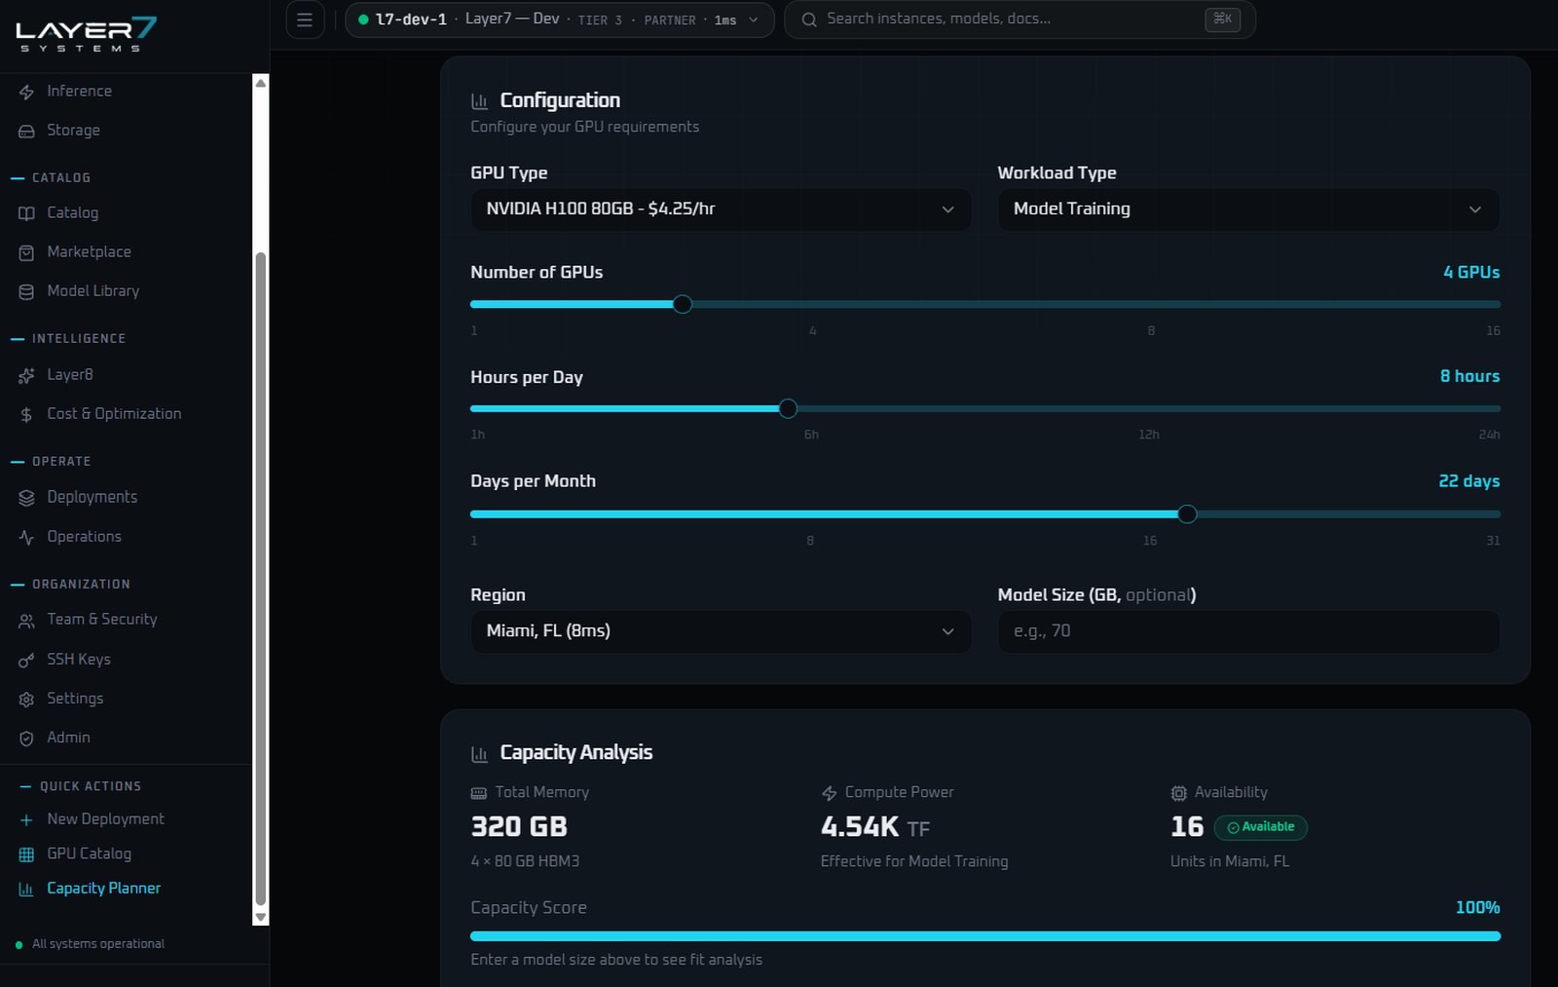Image resolution: width=1558 pixels, height=987 pixels.
Task: Click the Hours per Day slider handle
Action: pos(788,408)
